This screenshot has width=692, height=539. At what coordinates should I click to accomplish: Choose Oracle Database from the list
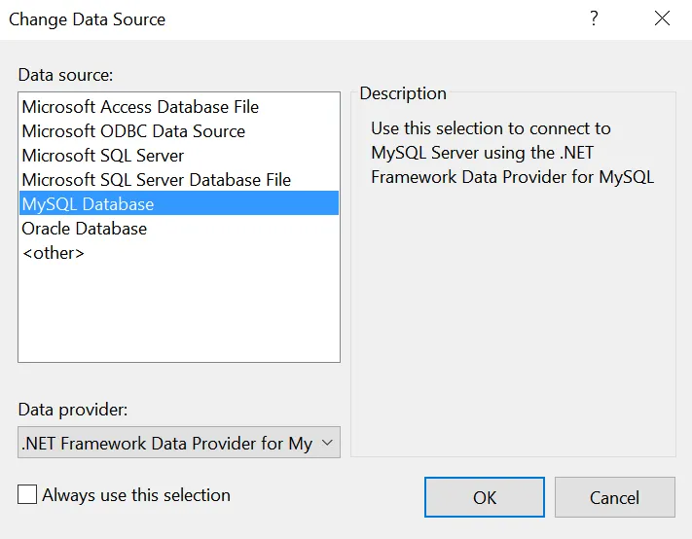click(85, 229)
